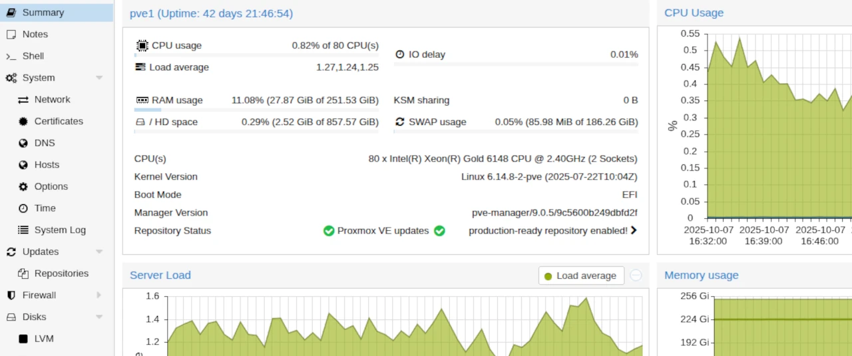Select the LVM disks entry
Screen dimensions: 852x356
point(44,339)
